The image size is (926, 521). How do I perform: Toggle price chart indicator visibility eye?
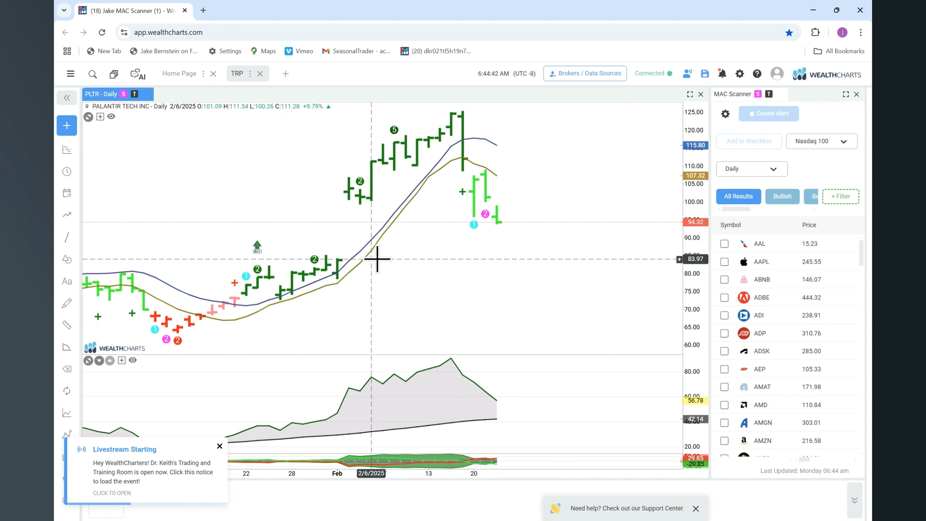111,116
